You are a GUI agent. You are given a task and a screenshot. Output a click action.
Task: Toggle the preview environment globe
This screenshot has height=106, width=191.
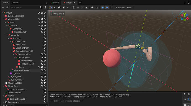pos(107,7)
